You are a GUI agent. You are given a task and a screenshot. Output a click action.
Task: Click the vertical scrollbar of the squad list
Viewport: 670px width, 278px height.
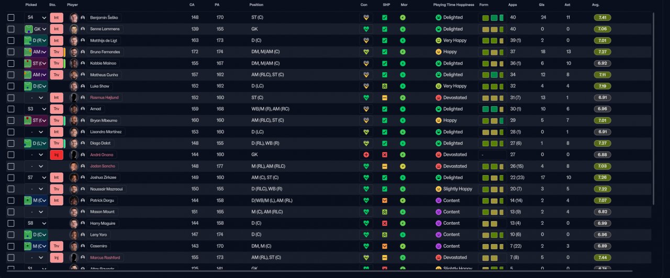pos(654,109)
